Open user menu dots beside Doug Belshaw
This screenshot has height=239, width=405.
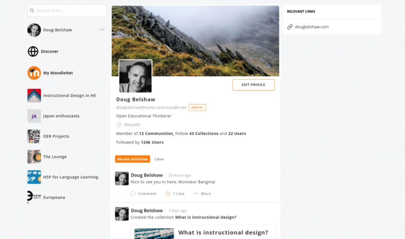click(102, 30)
